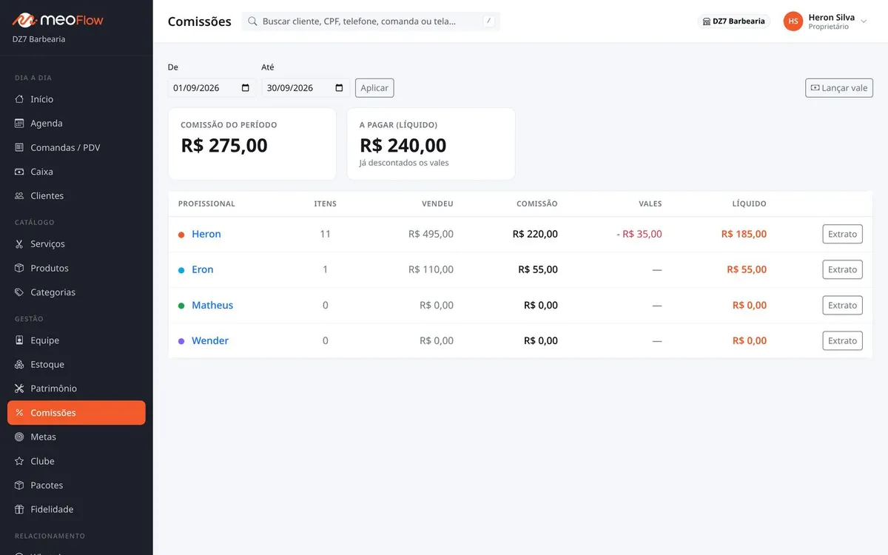The width and height of the screenshot is (888, 555).
Task: Open Extrato for Heron
Action: pyautogui.click(x=842, y=234)
